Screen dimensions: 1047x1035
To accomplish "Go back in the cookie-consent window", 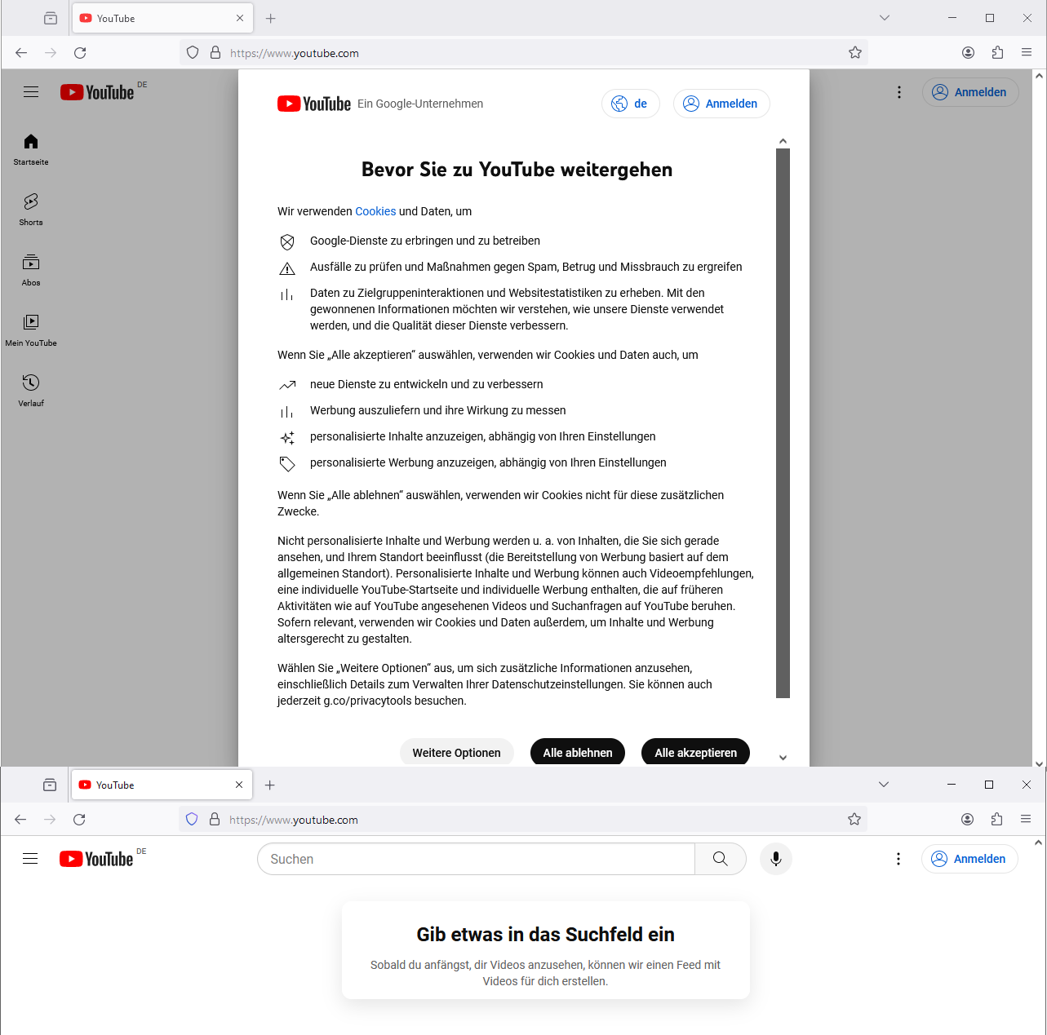I will (x=21, y=53).
